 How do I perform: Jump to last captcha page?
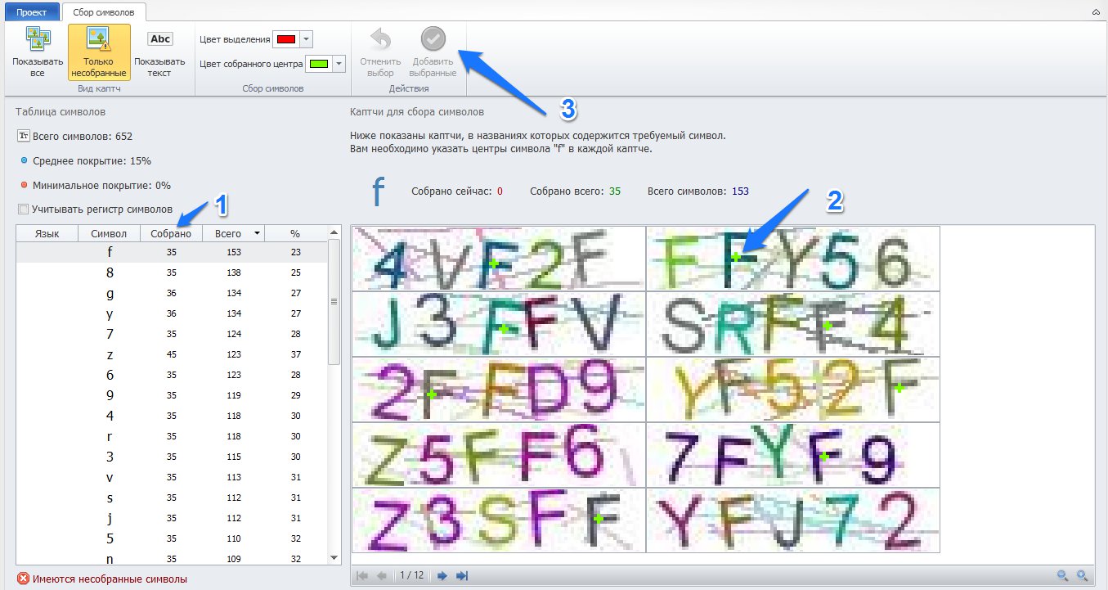(461, 575)
